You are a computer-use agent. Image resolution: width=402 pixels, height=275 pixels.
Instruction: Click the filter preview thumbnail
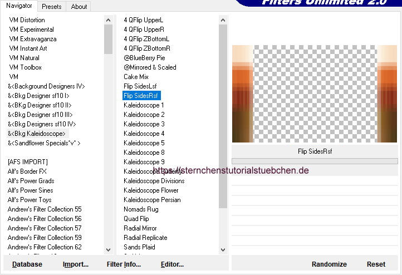pyautogui.click(x=315, y=94)
